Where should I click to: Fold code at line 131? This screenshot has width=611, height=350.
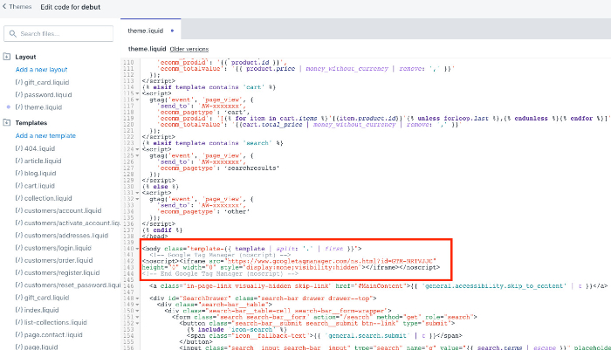click(x=137, y=193)
